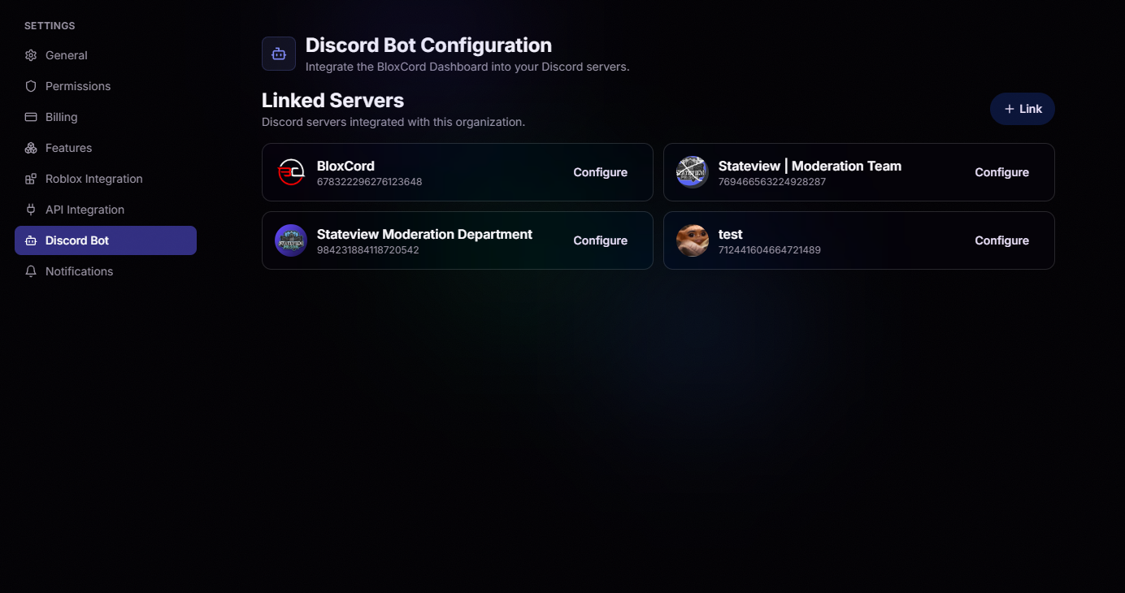The width and height of the screenshot is (1125, 593).
Task: Click the Stateview | Moderation Team name
Action: 810,166
